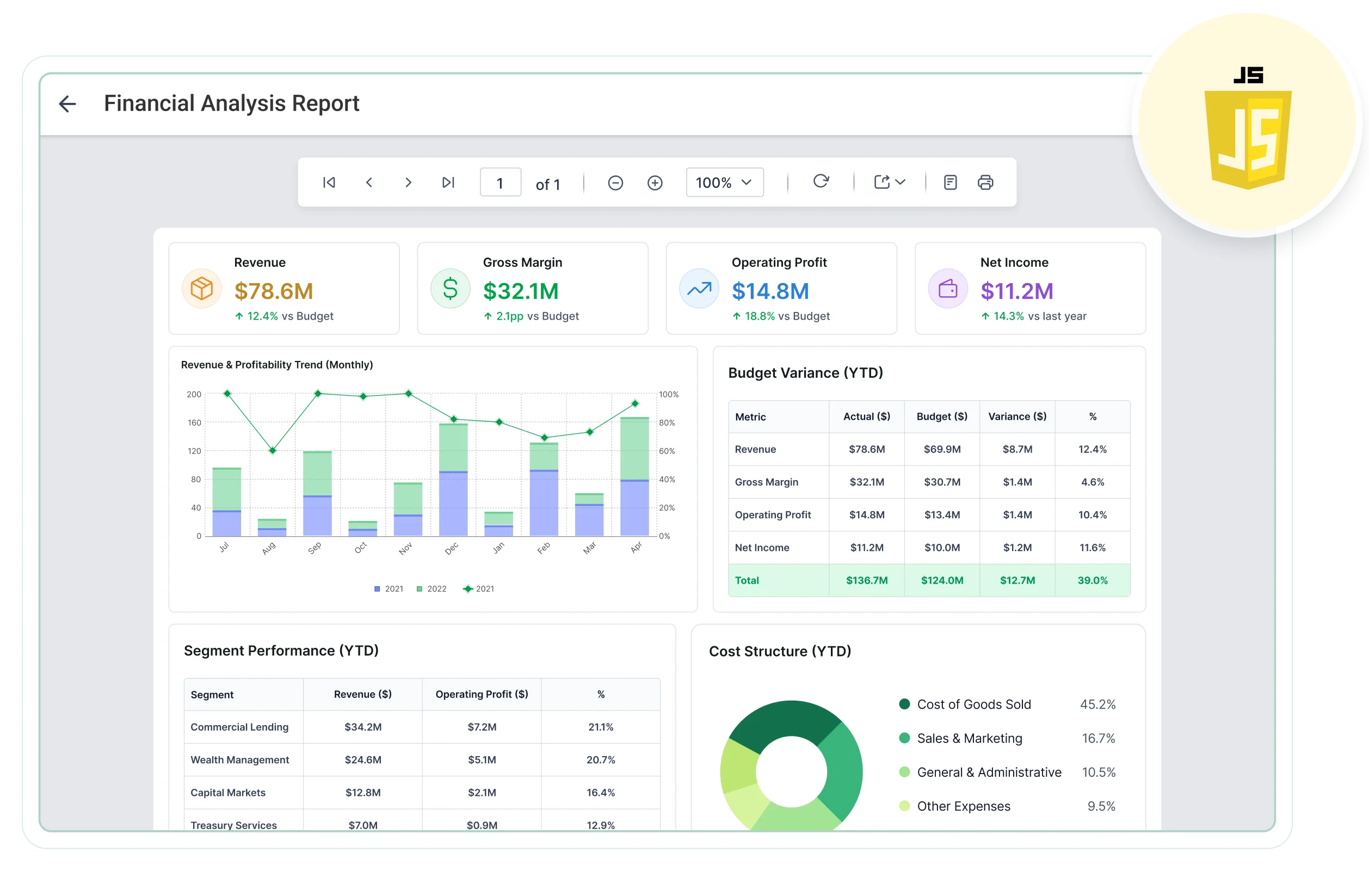Image resolution: width=1369 pixels, height=871 pixels.
Task: Click the Budget Variance (YTD) heading
Action: (x=805, y=373)
